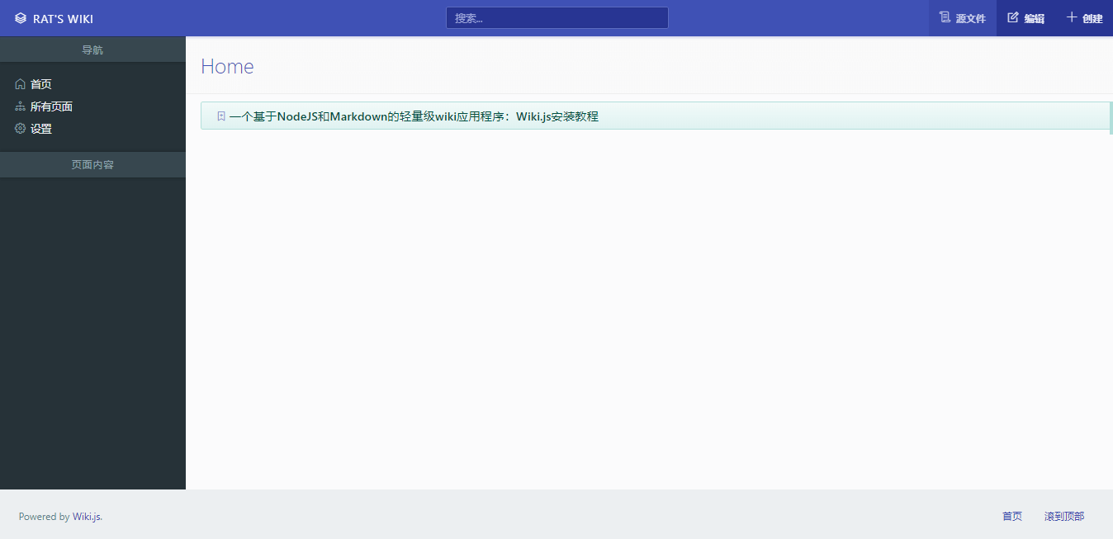Image resolution: width=1113 pixels, height=539 pixels.
Task: Click the 源文件 source document icon
Action: [x=945, y=17]
